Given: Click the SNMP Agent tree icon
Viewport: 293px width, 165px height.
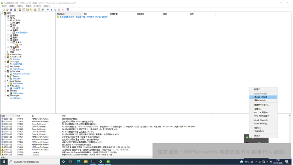Looking at the screenshot, I should [x=8, y=96].
